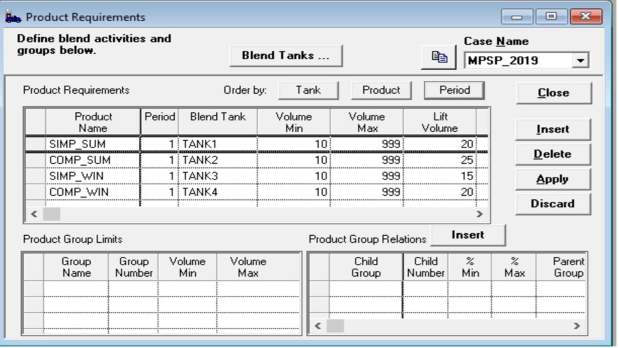Order requirements by Period
Viewport: 619px width, 348px height.
pos(454,90)
